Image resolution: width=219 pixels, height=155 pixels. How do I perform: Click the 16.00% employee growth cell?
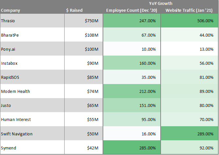pos(132,133)
